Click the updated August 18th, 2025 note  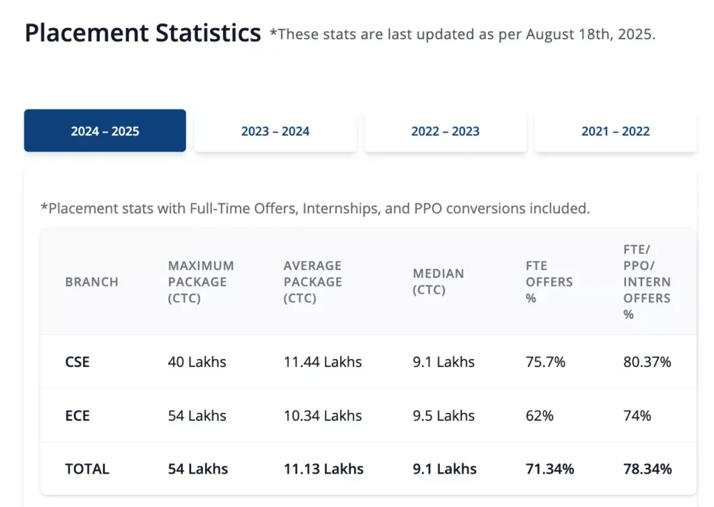coord(462,33)
